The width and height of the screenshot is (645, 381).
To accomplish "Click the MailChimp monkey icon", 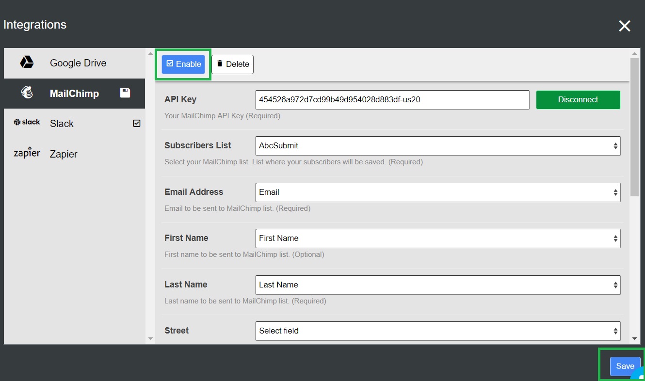I will tap(27, 93).
